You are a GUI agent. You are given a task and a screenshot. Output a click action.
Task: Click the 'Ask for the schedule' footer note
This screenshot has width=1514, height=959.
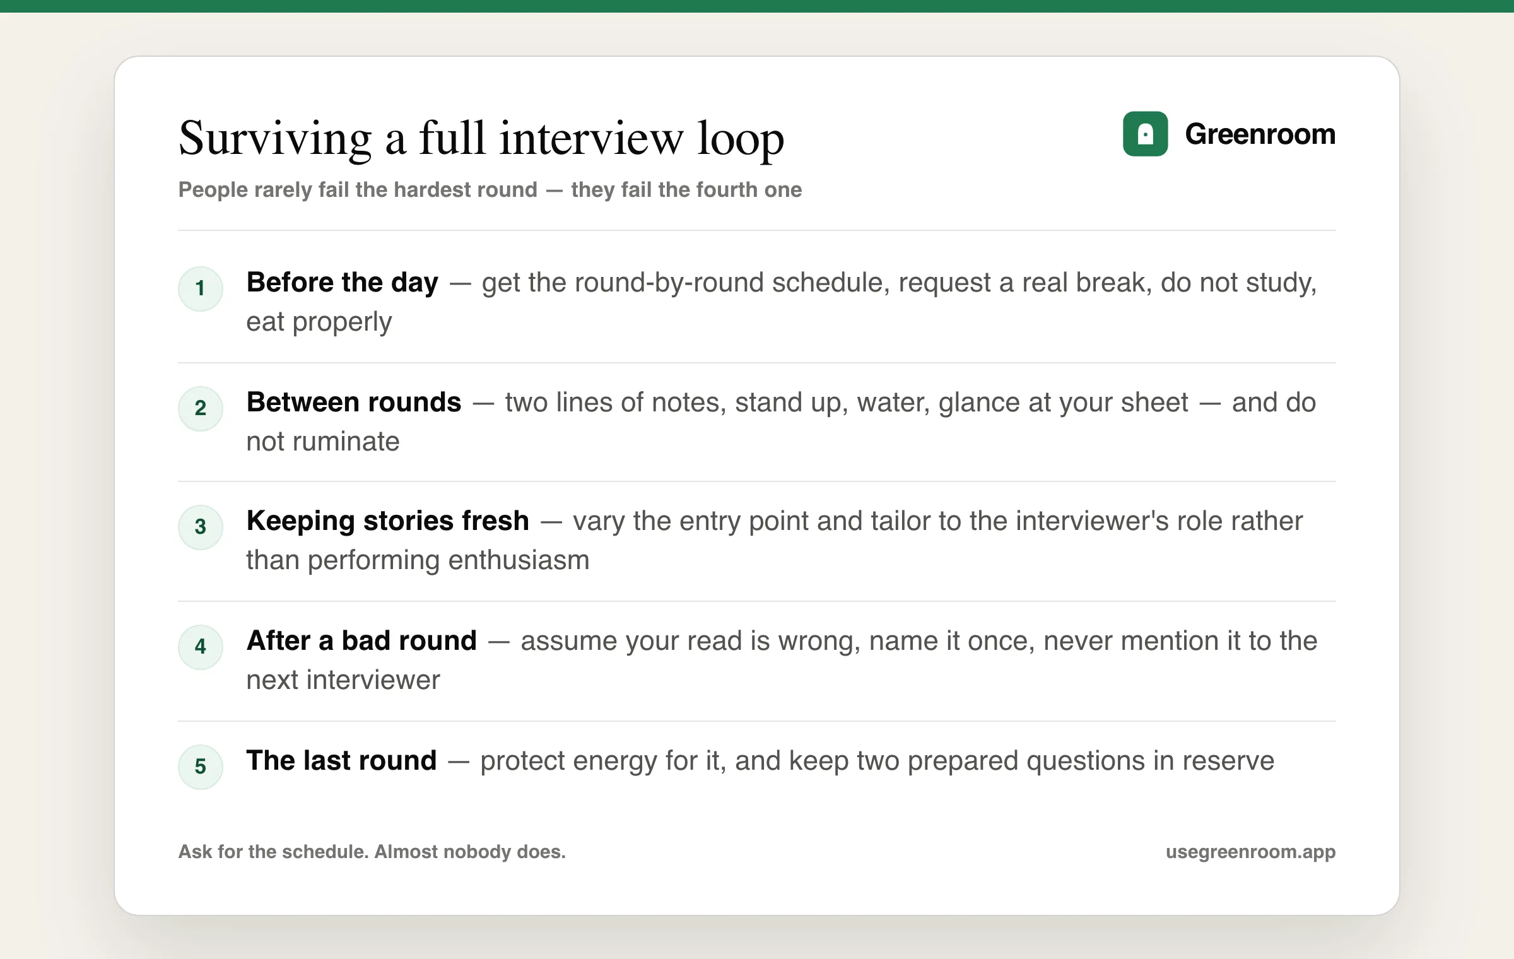(372, 852)
